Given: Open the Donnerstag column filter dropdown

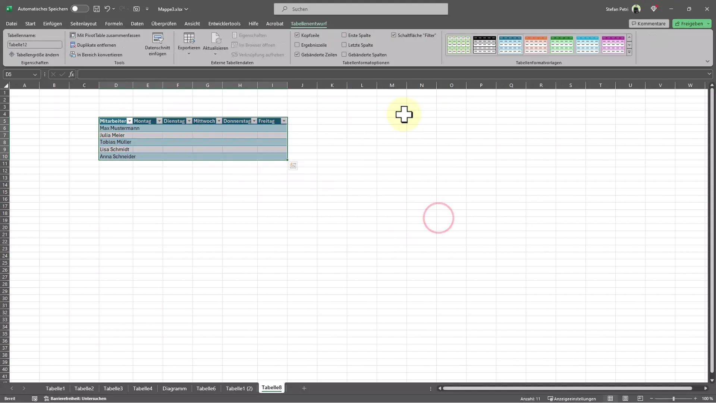Looking at the screenshot, I should point(254,121).
